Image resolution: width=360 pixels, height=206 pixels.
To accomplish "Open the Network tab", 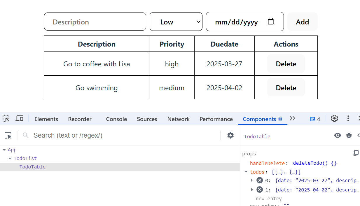I will point(179,119).
